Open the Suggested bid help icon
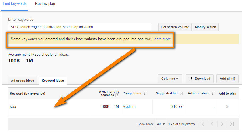This screenshot has height=132, width=242. coord(181,94)
